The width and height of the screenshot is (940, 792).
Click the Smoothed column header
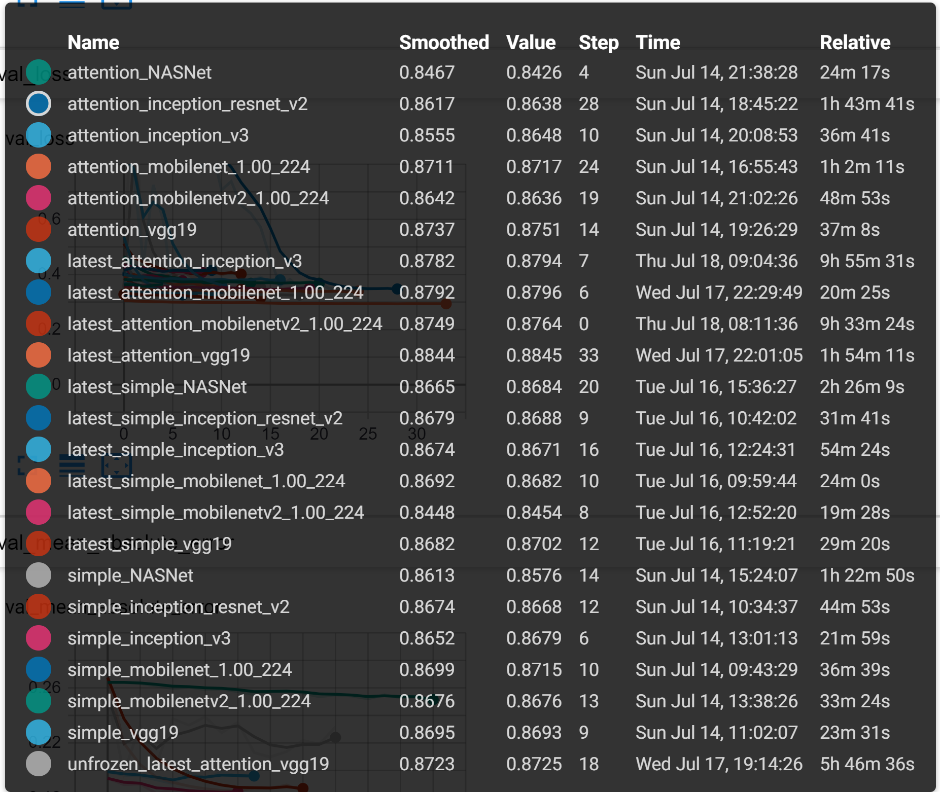444,43
